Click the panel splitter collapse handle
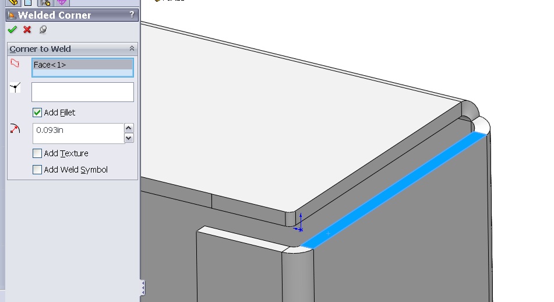Viewport: 554px width, 302px height. tap(143, 288)
